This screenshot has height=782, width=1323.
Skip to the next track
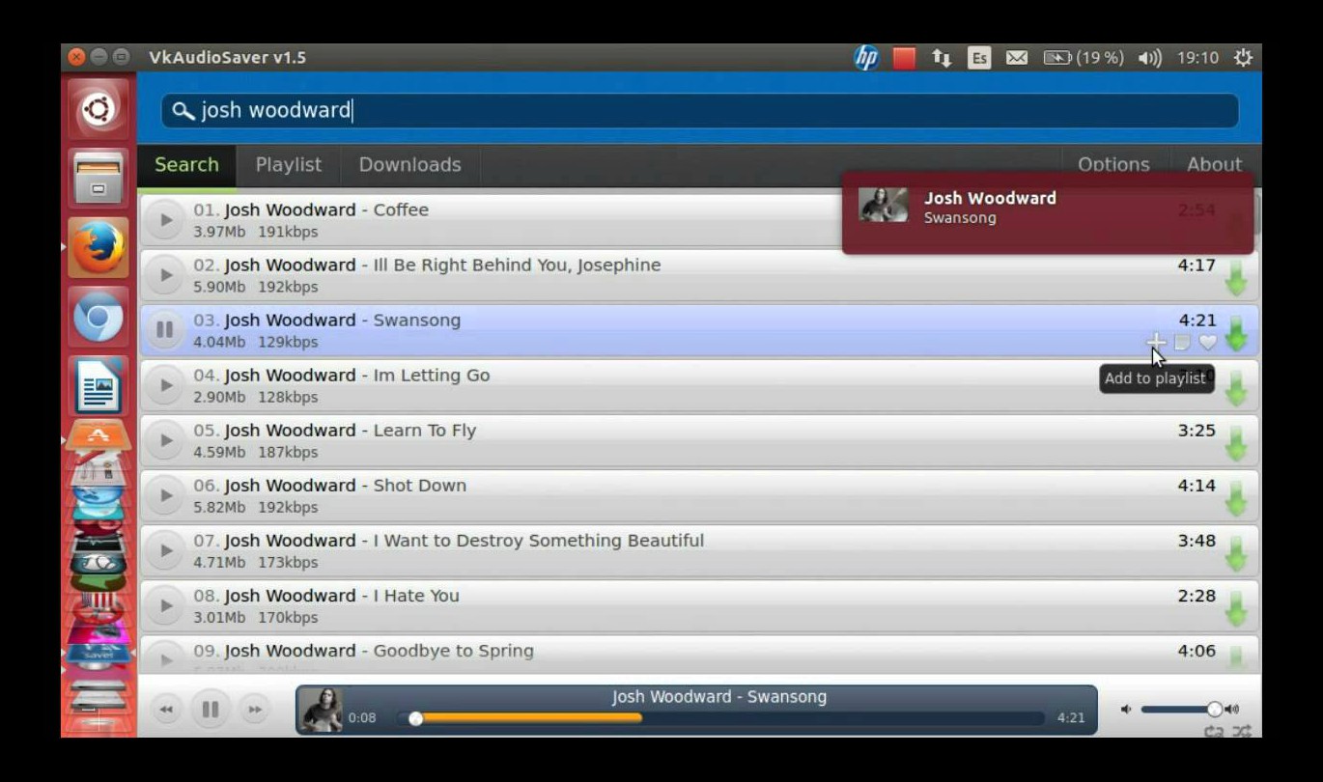click(254, 708)
